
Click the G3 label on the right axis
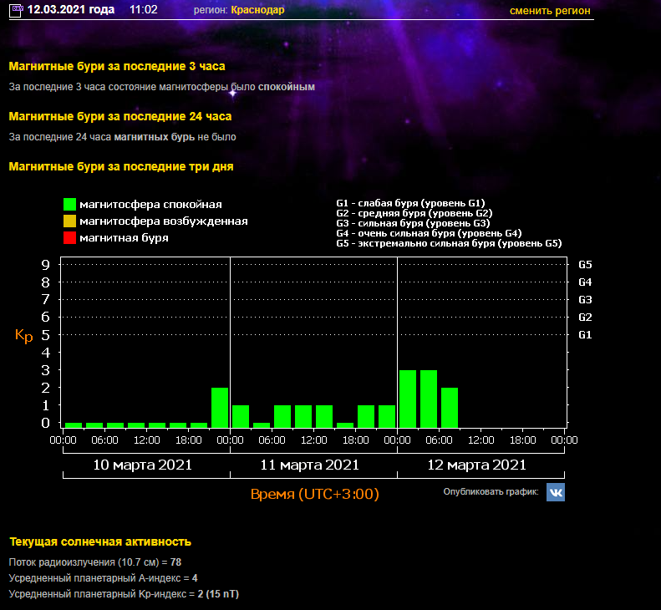[x=585, y=300]
